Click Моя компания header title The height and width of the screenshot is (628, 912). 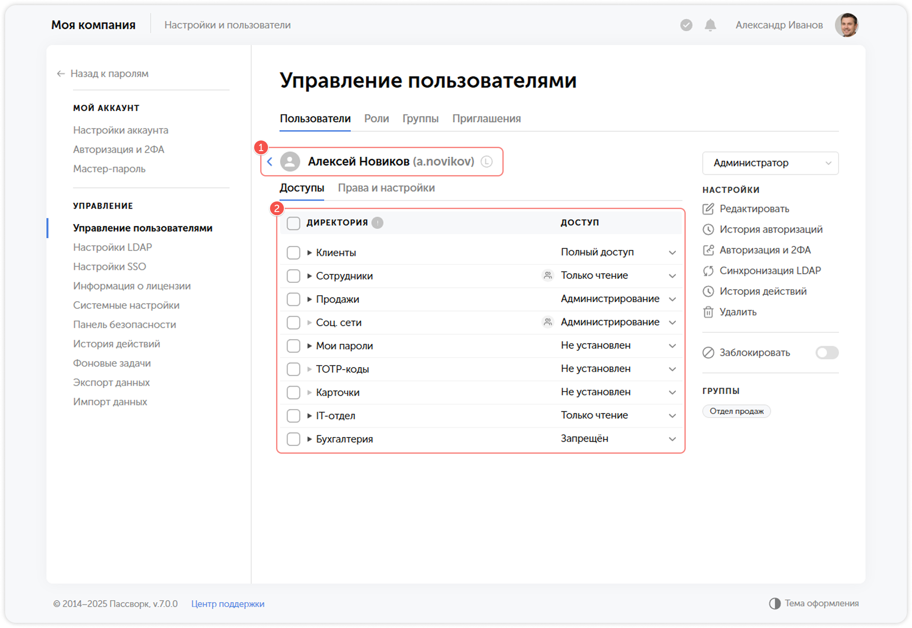(93, 25)
